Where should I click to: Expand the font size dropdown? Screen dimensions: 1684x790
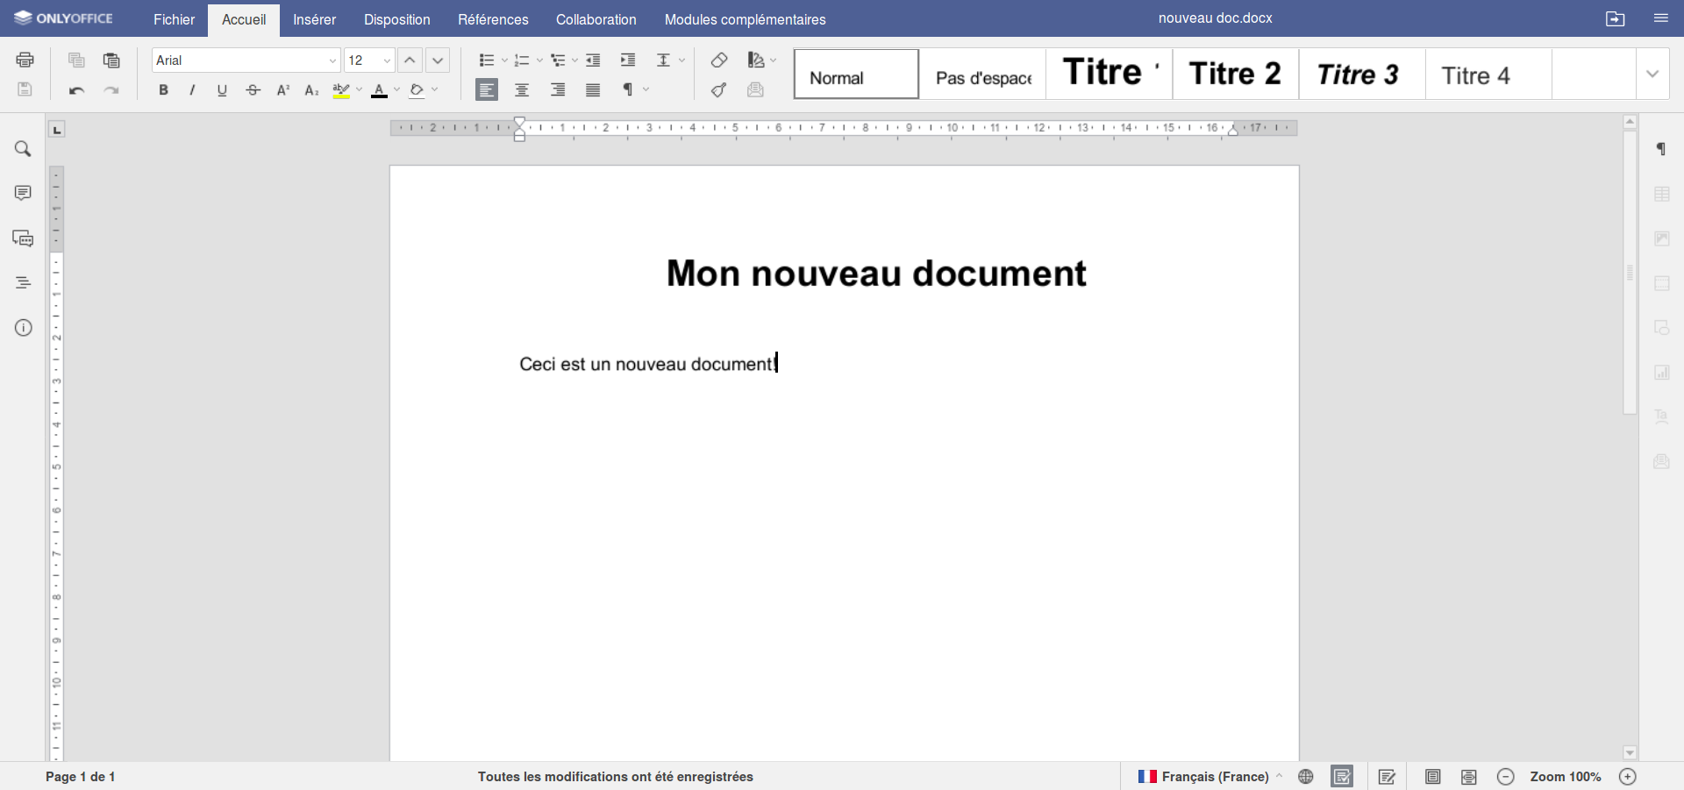(x=385, y=60)
